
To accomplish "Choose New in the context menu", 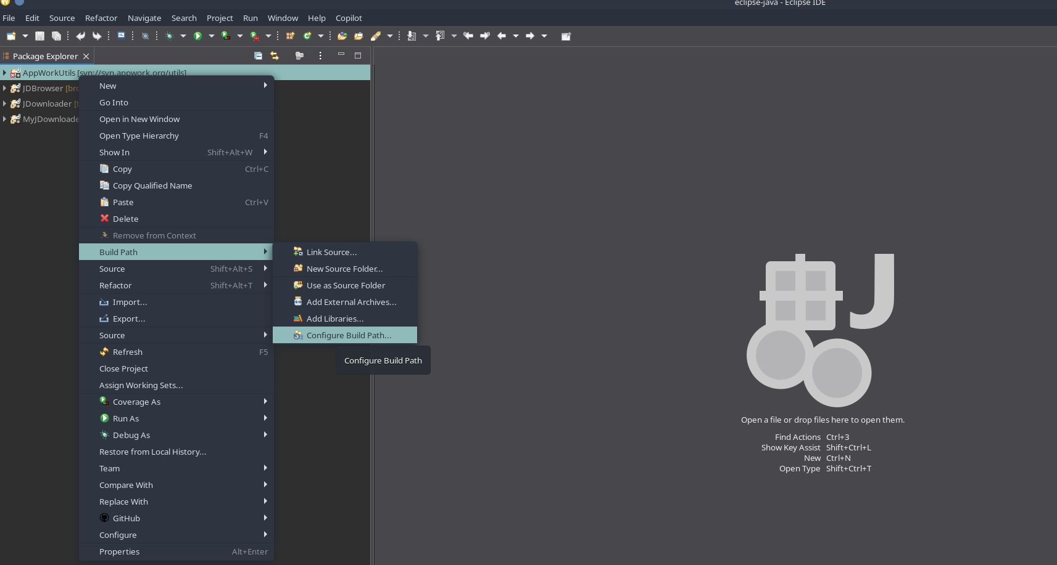I will pos(176,86).
